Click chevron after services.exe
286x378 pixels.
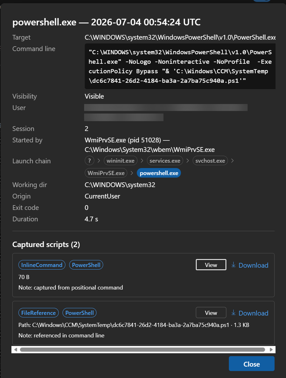click(188, 160)
